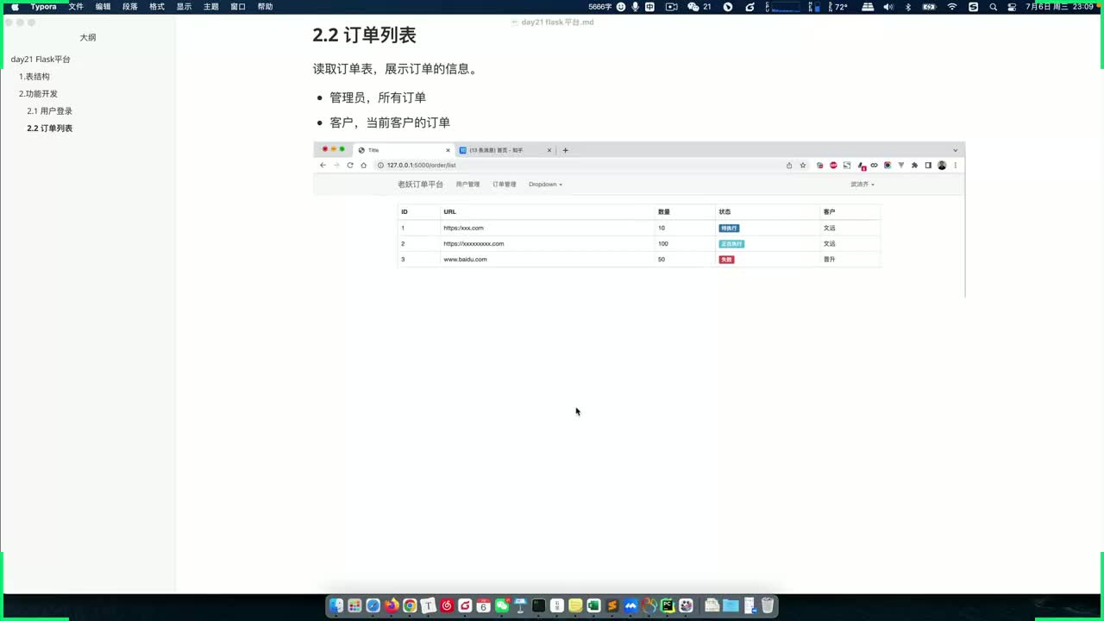Image resolution: width=1104 pixels, height=621 pixels.
Task: Click the 5666字 word count in menu bar
Action: [x=601, y=7]
